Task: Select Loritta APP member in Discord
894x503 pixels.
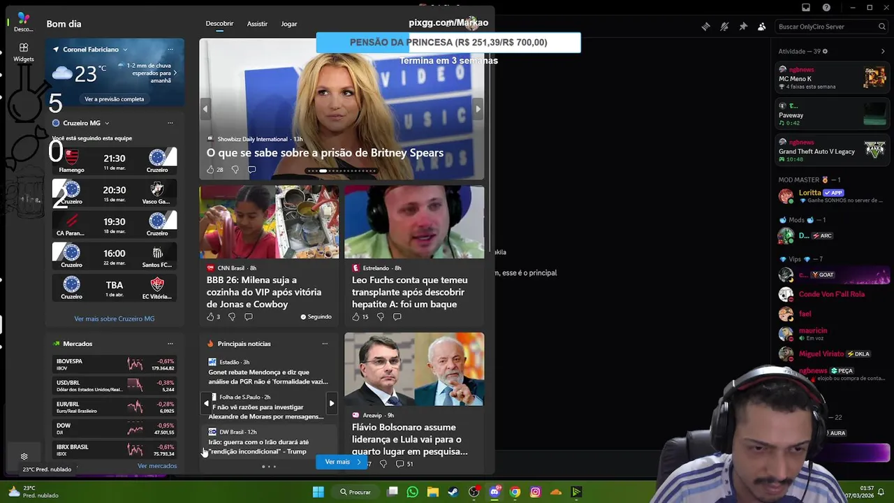Action: (831, 196)
